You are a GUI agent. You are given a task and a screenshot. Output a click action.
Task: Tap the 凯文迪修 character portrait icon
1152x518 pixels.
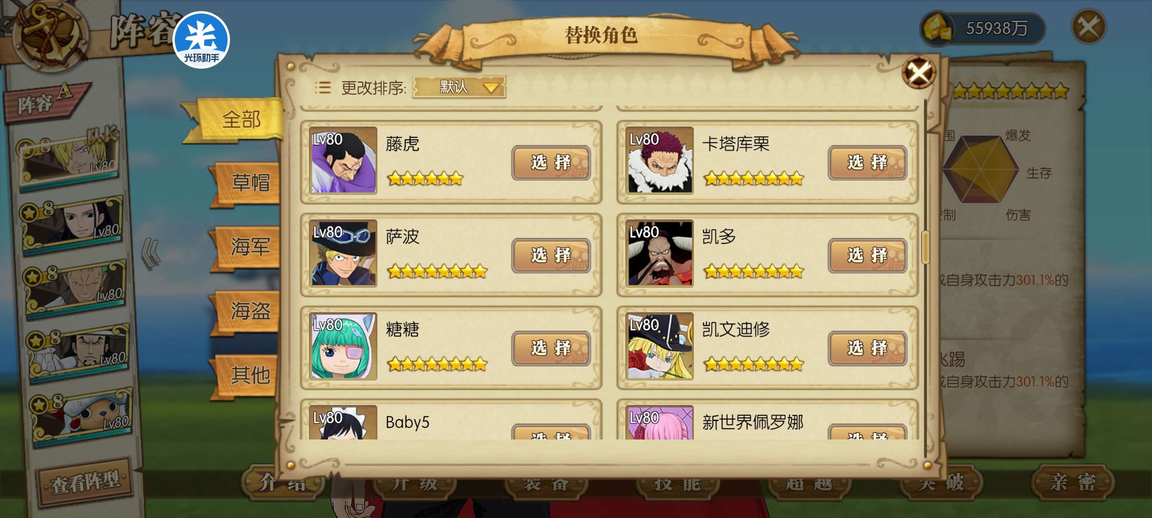[x=660, y=346]
